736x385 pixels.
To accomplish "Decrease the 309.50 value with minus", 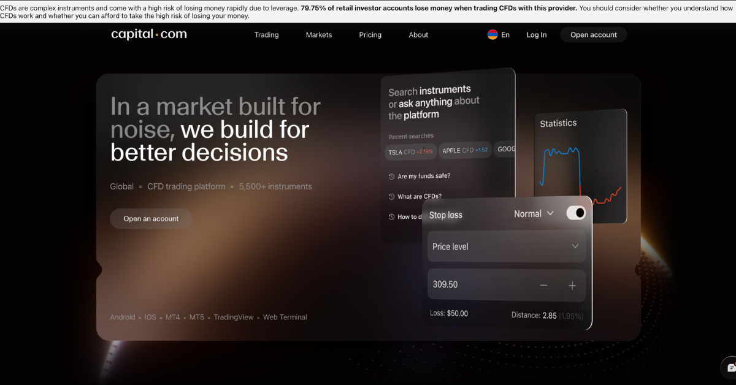I will [543, 286].
